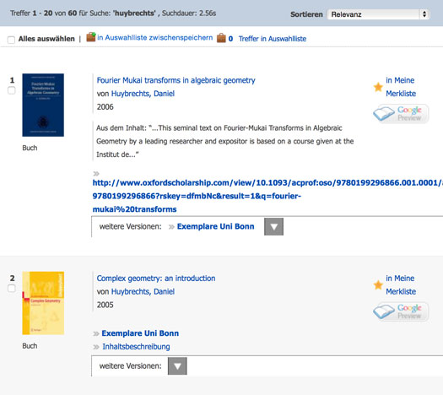
Task: Click the 0 count of selected hits
Action: click(x=230, y=39)
